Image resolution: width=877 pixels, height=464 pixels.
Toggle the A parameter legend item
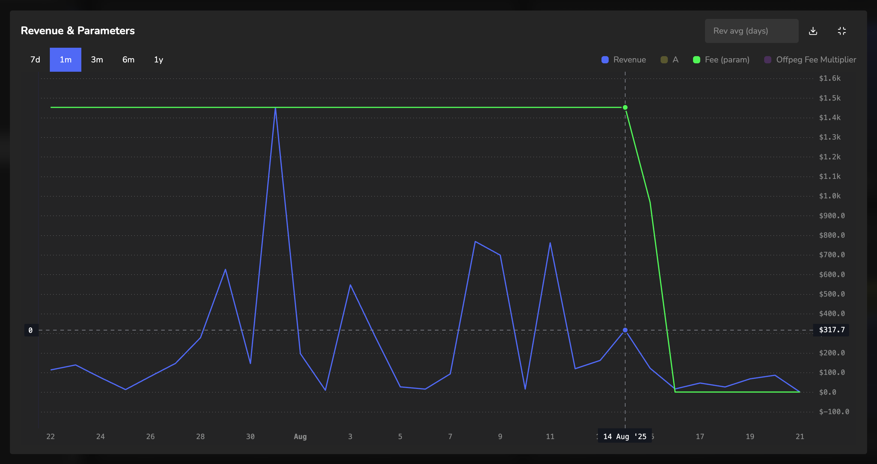[675, 60]
